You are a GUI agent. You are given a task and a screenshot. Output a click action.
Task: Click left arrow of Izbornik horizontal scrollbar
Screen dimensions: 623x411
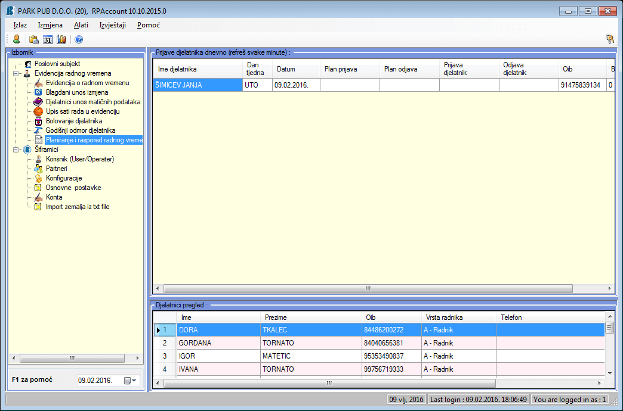click(14, 358)
